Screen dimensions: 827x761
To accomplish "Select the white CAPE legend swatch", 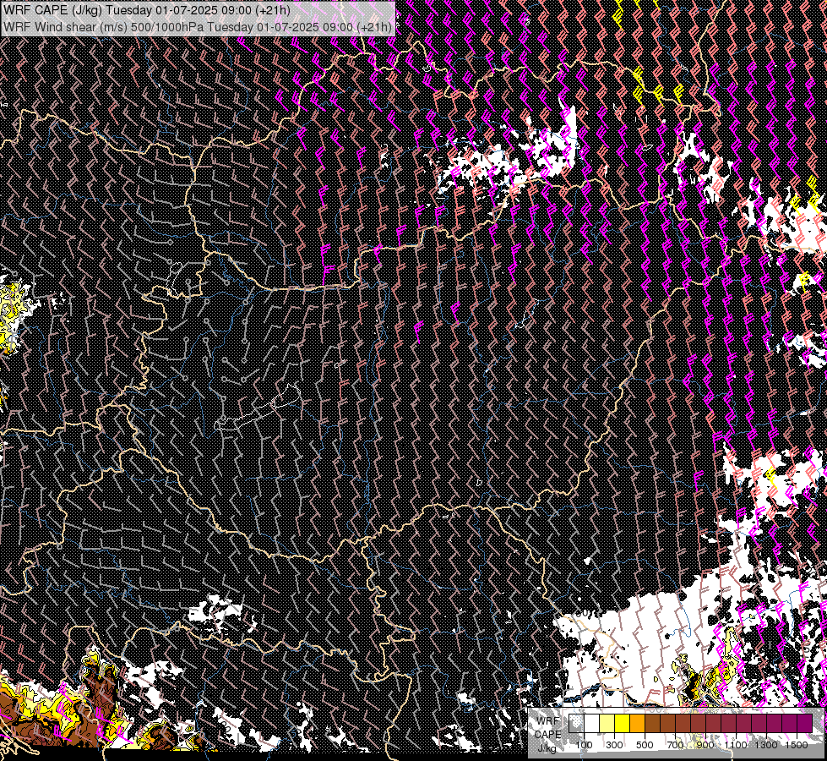I will [x=592, y=723].
